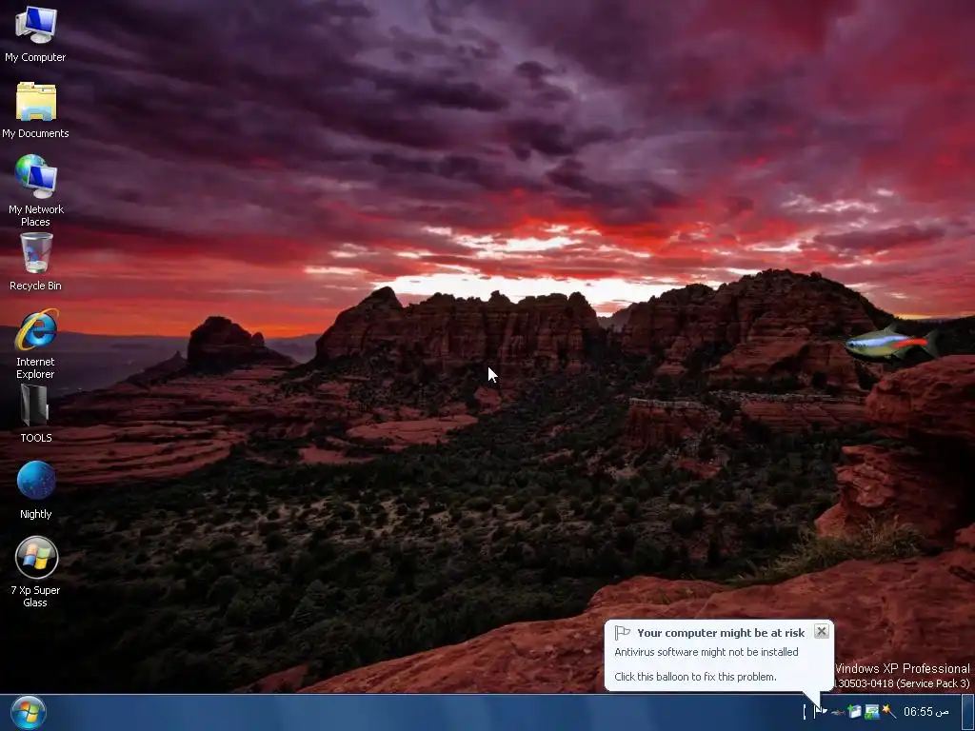
Task: Click 'Your computer might be at risk' title
Action: tap(721, 633)
